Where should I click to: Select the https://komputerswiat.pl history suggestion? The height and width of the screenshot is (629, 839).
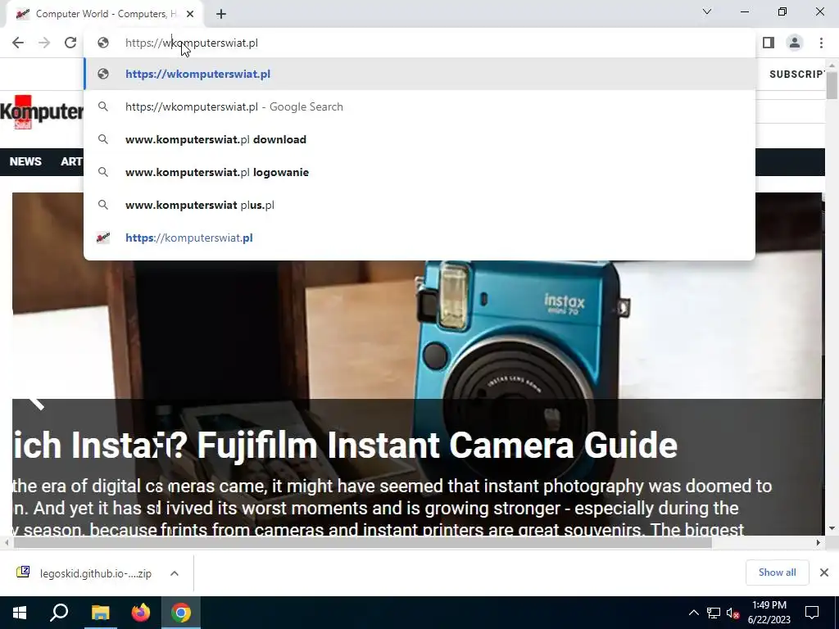(419, 238)
